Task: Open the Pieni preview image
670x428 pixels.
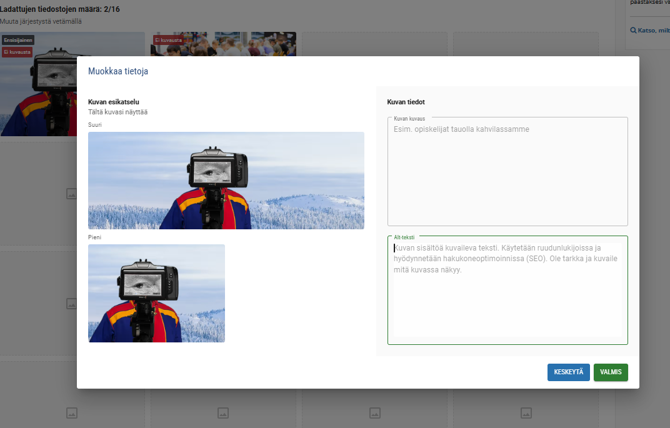Action: click(156, 294)
